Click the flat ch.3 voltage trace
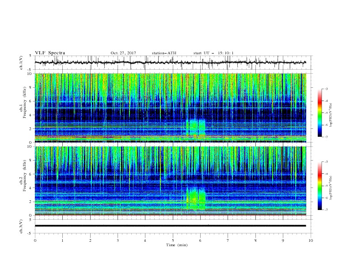This screenshot has width=350, height=270. click(170, 226)
